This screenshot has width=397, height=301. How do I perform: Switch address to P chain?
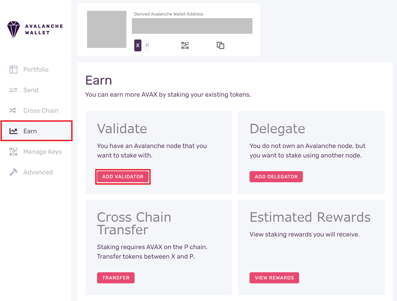point(147,46)
